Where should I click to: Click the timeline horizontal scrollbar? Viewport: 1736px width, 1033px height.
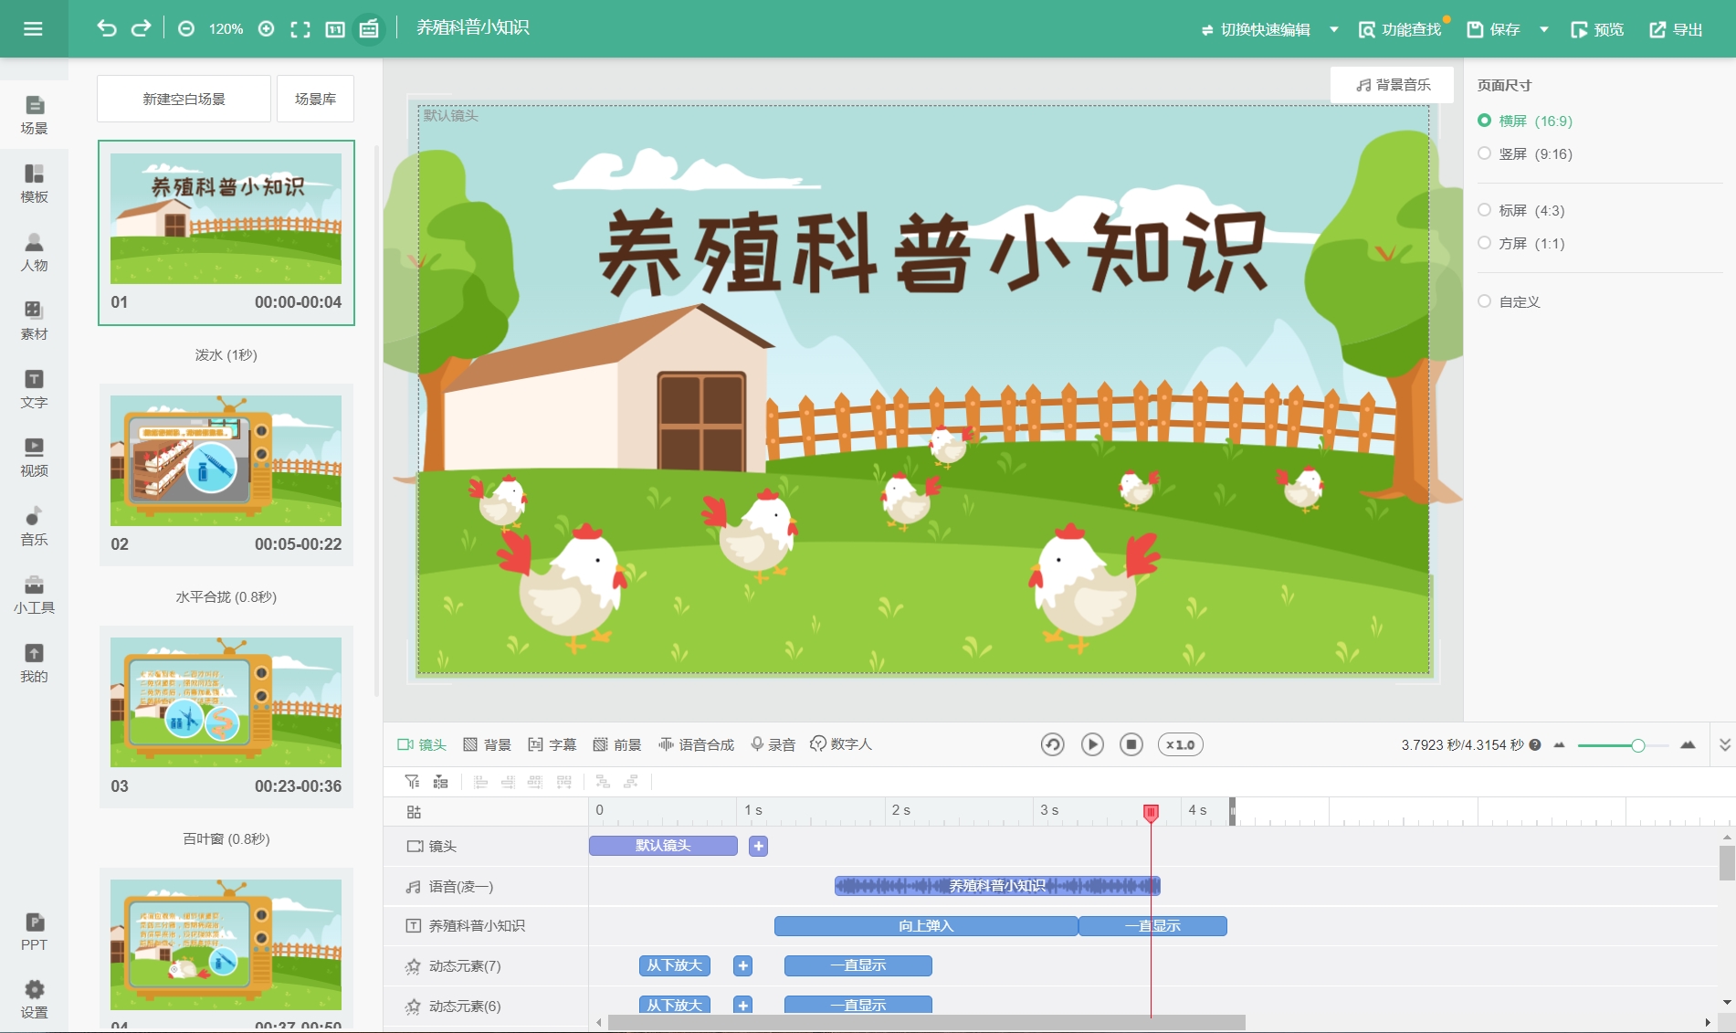point(927,1022)
